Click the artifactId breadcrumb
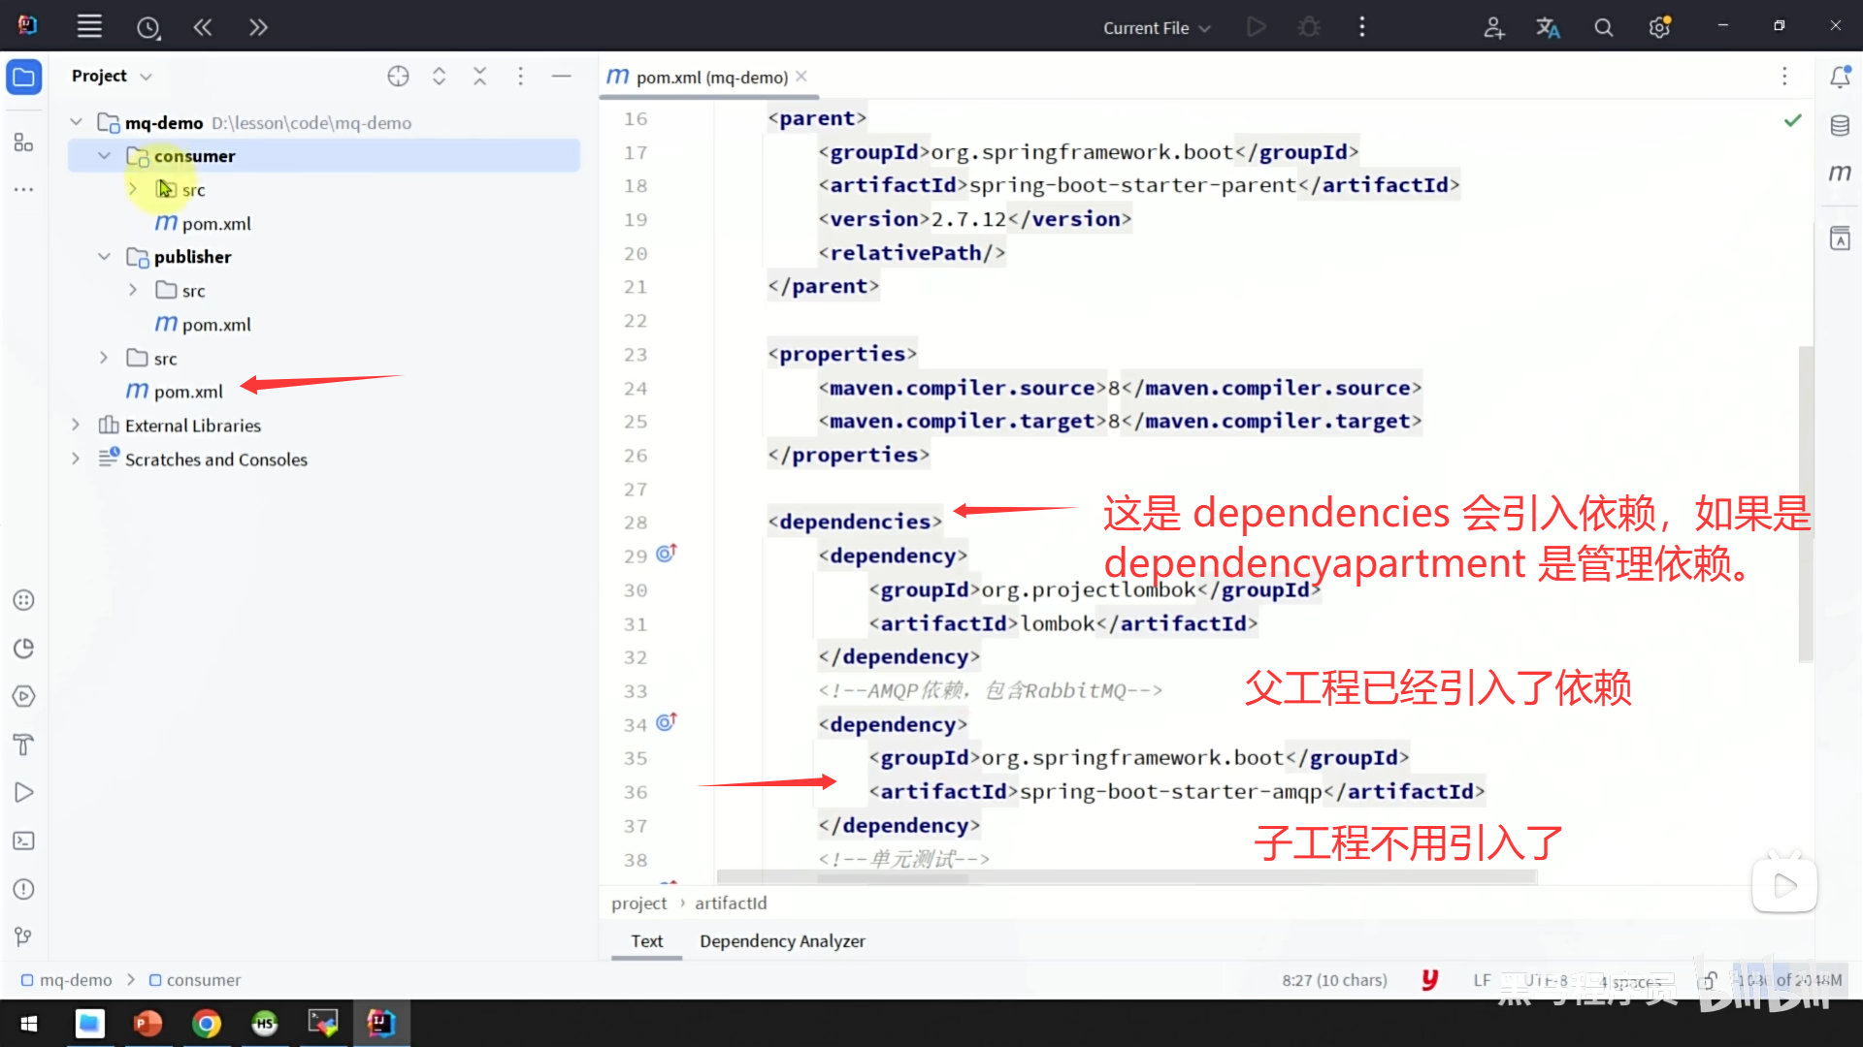1863x1047 pixels. [730, 903]
